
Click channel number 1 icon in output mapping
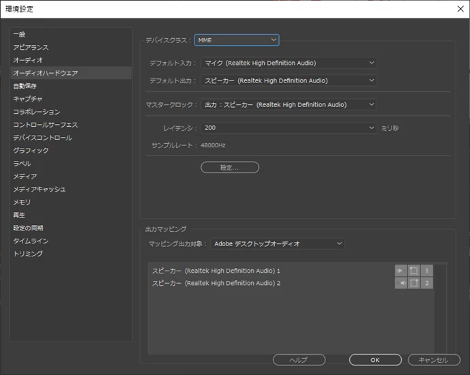click(426, 271)
